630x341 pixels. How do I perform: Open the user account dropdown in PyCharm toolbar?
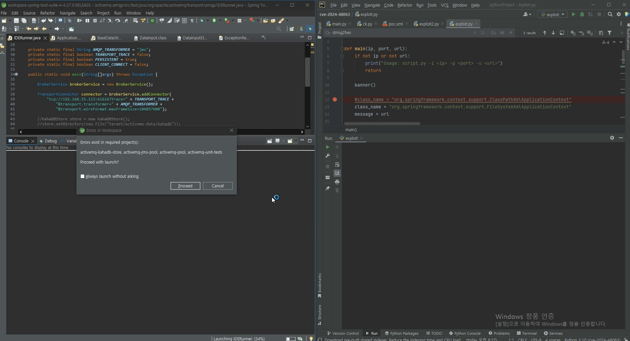(527, 14)
